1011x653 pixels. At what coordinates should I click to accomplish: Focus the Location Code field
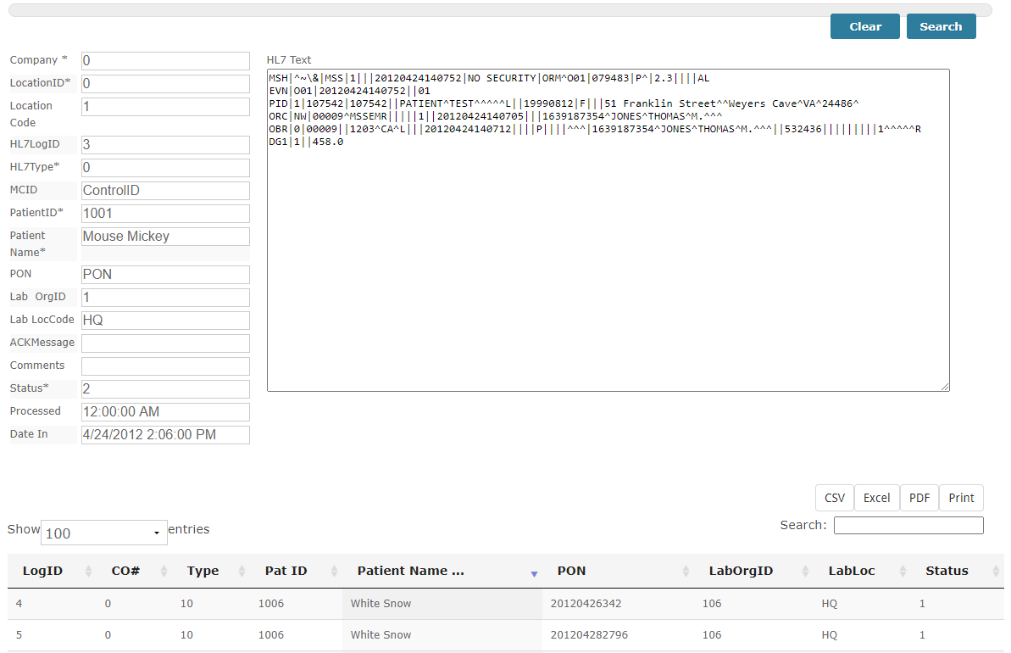165,107
